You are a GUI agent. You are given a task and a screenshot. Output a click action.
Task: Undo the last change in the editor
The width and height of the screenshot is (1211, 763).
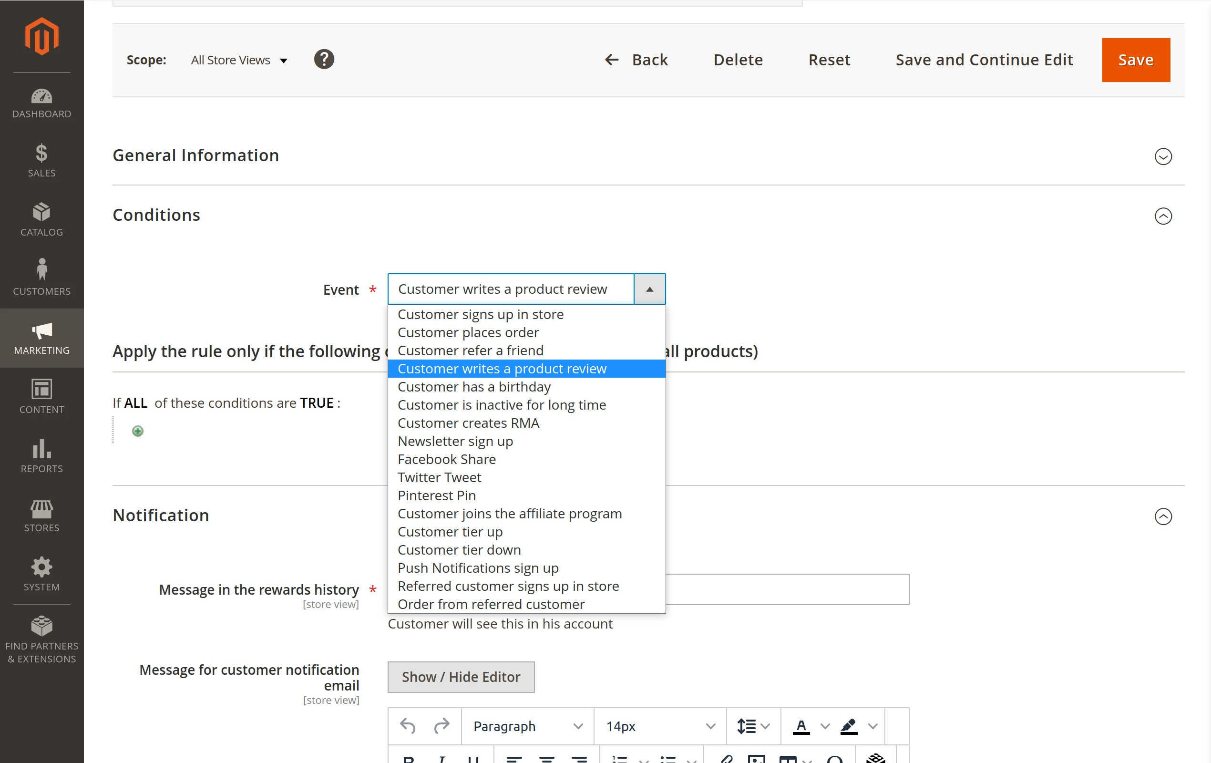[407, 726]
